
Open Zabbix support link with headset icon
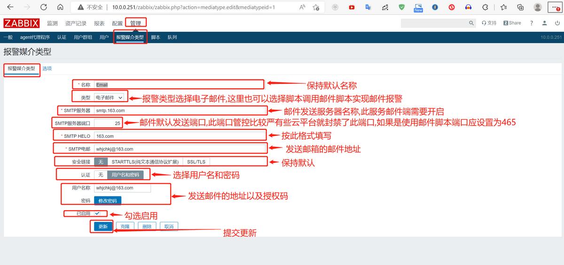(489, 23)
